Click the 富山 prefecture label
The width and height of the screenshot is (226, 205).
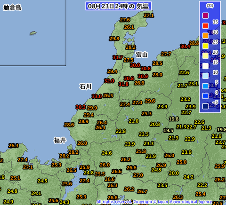coord(142,55)
